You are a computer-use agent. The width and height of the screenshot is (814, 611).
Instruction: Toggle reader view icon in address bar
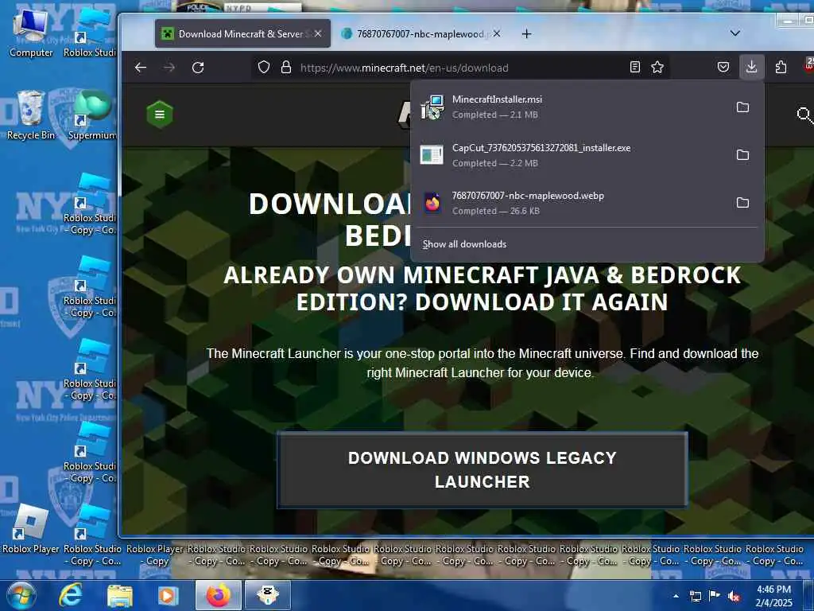point(635,67)
